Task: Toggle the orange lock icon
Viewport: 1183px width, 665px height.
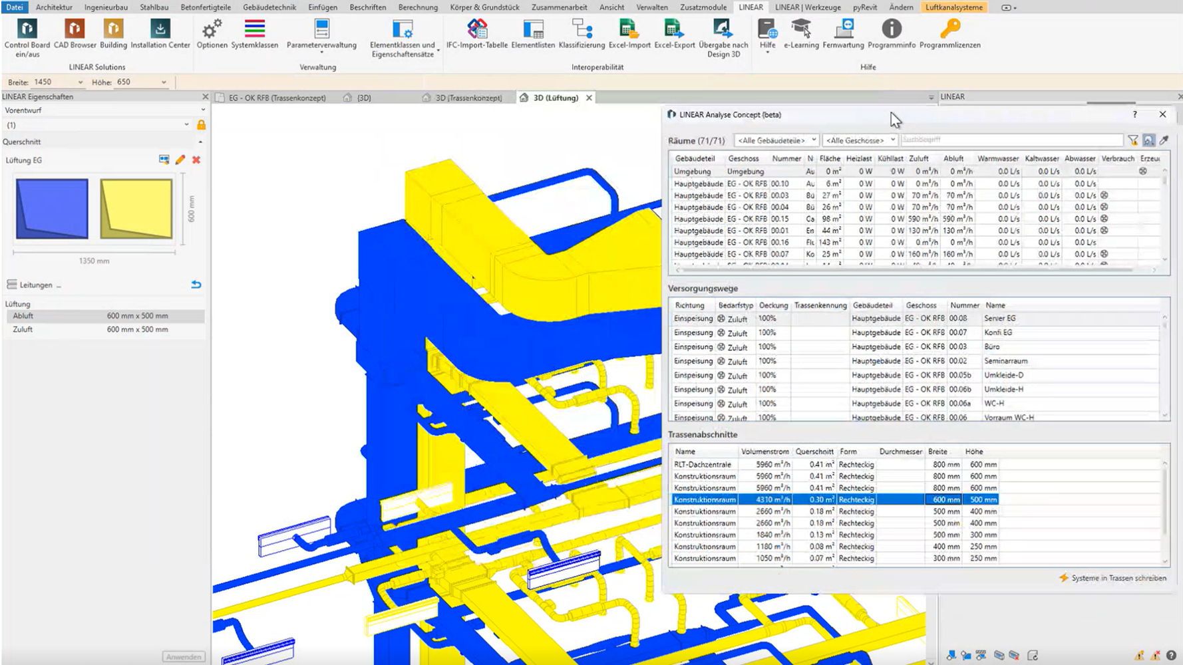Action: (201, 125)
